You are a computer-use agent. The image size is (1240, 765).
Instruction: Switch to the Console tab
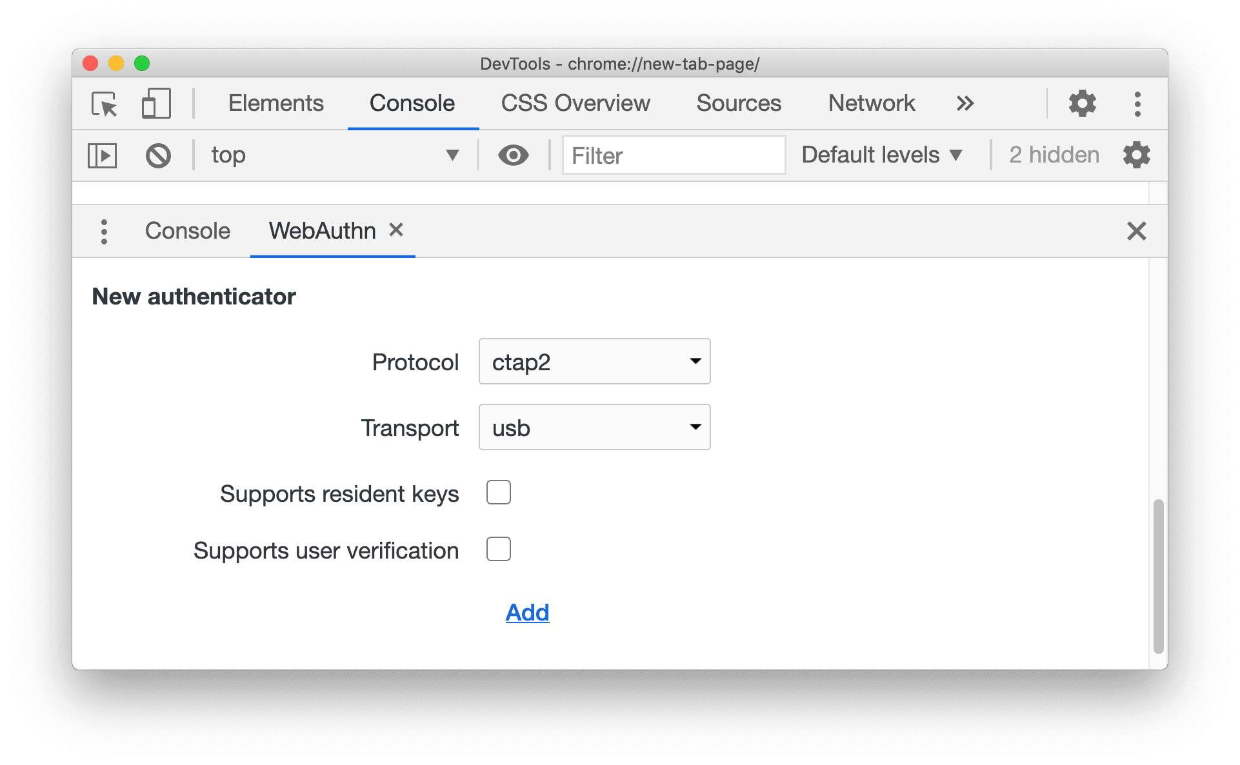pos(185,233)
